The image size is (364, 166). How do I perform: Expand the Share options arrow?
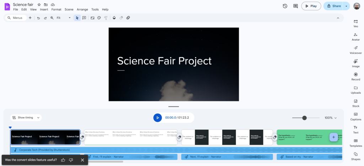point(346,6)
